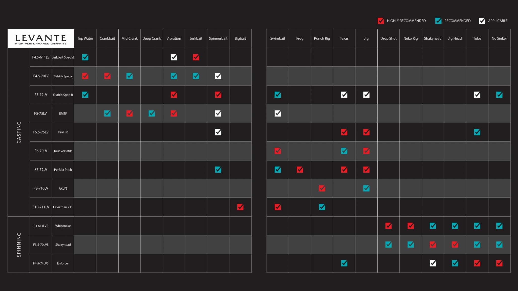518x291 pixels.
Task: Click Flatside Special's red Crankbait checkmark
Action: [107, 76]
